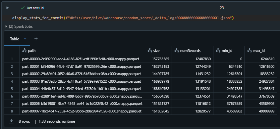This screenshot has height=129, width=280.
Task: Click inside the display_stats_for_commit code line
Action: (123, 18)
